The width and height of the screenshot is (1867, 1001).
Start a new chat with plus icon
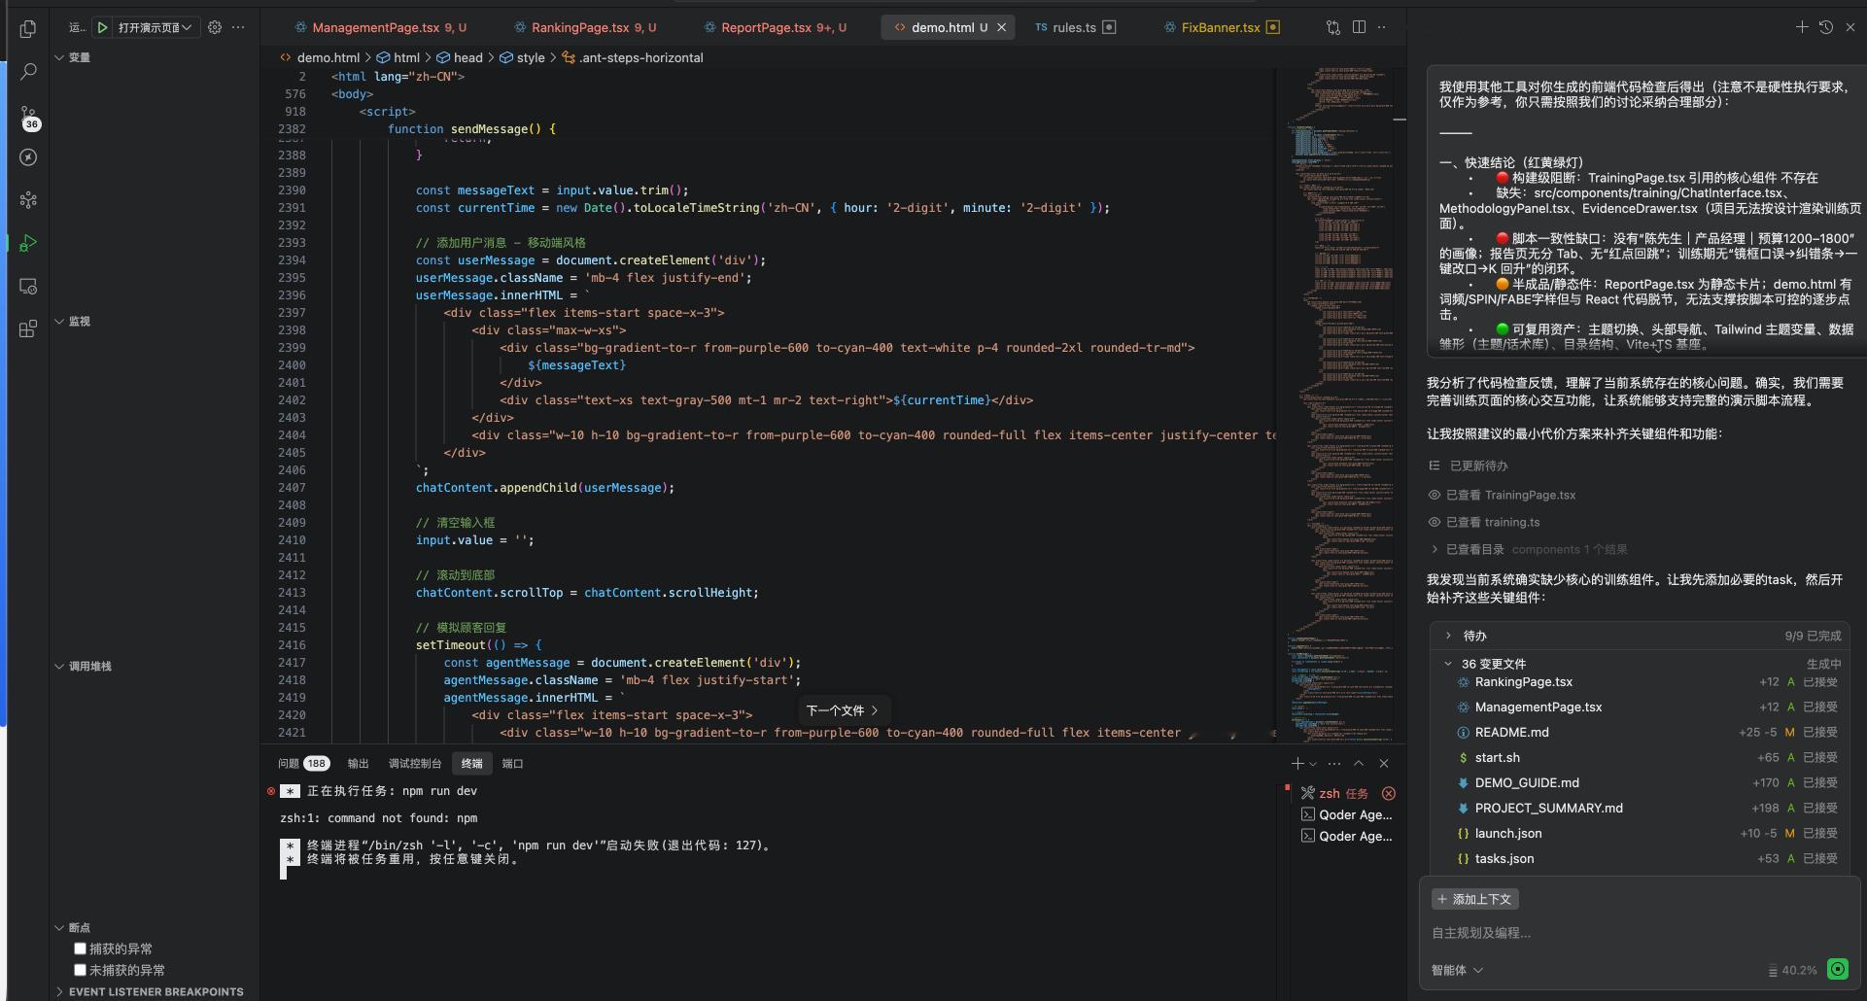pos(1801,27)
